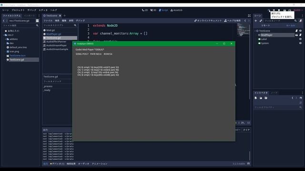This screenshot has height=171, width=305.
Task: Stop the running project
Action: pyautogui.click(x=279, y=10)
